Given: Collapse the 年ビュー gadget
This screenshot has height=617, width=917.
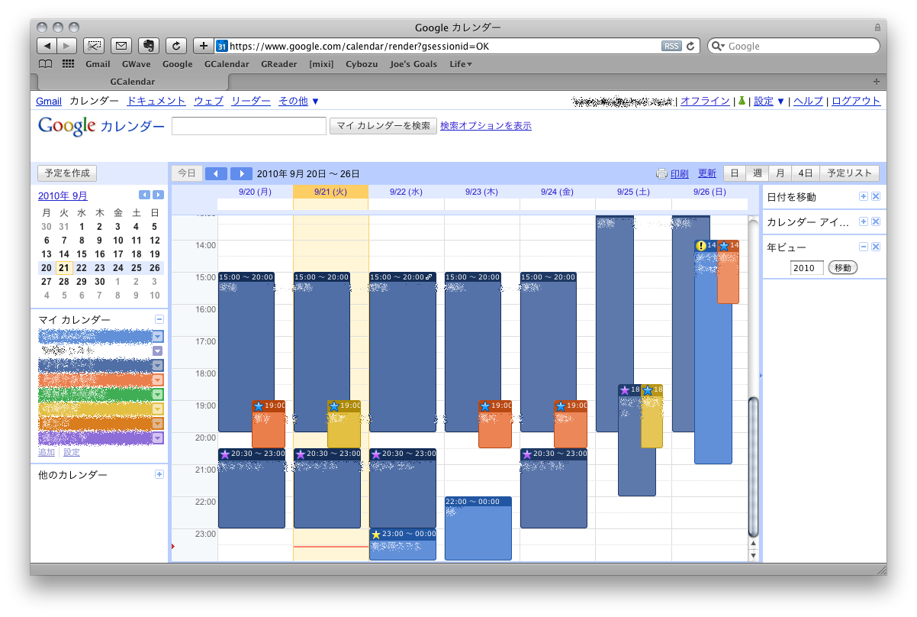Looking at the screenshot, I should (864, 247).
